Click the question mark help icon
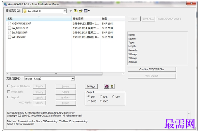Image resolution: width=201 pixels, height=134 pixels. point(112,87)
